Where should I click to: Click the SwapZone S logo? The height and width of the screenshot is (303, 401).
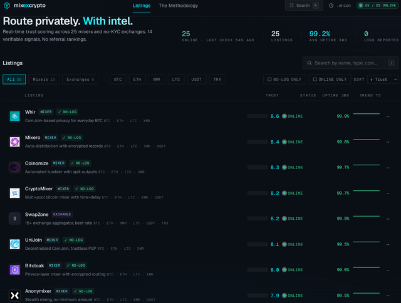pyautogui.click(x=15, y=218)
